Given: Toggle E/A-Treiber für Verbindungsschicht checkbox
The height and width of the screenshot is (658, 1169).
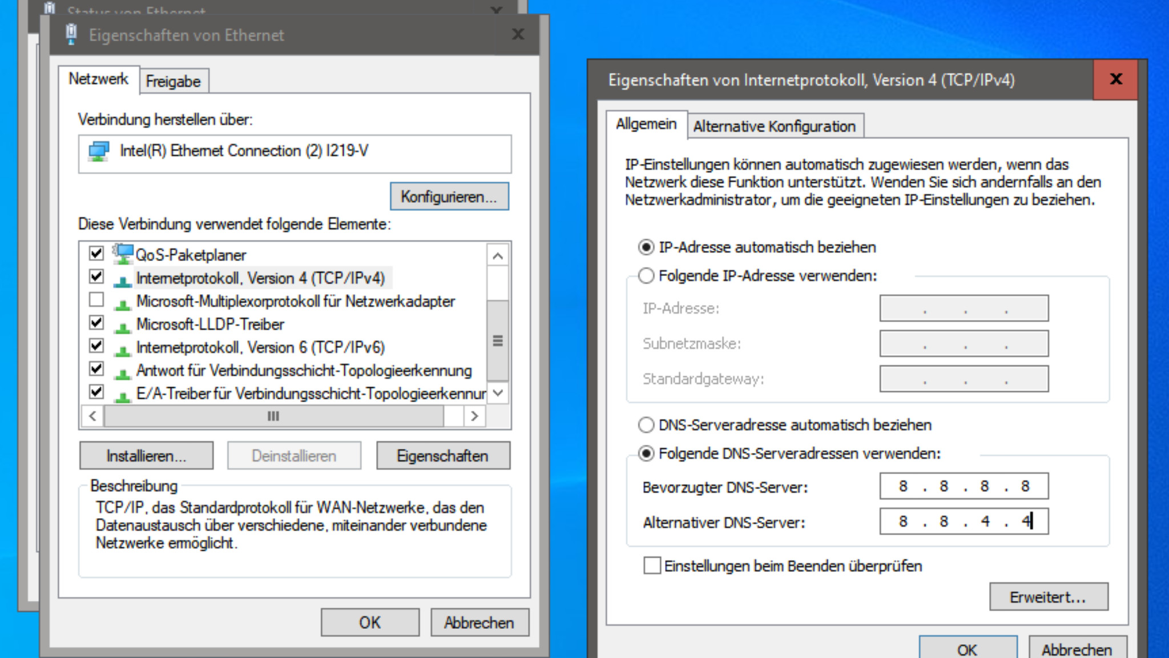Looking at the screenshot, I should (96, 392).
